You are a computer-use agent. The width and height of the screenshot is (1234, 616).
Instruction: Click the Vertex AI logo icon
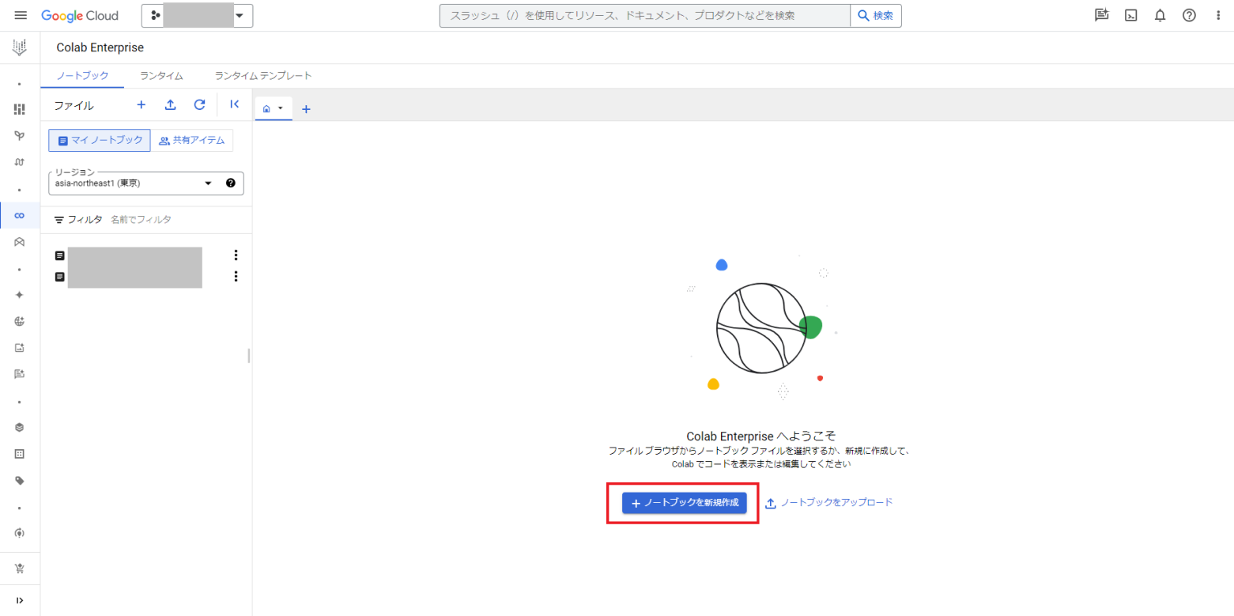[x=20, y=47]
